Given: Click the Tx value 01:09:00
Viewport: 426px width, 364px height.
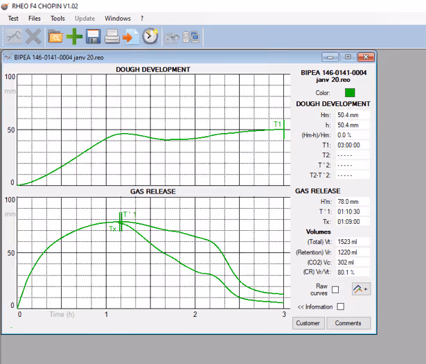Looking at the screenshot, I should coord(353,222).
